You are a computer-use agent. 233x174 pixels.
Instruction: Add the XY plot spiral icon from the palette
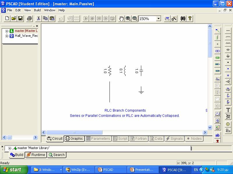(217, 120)
